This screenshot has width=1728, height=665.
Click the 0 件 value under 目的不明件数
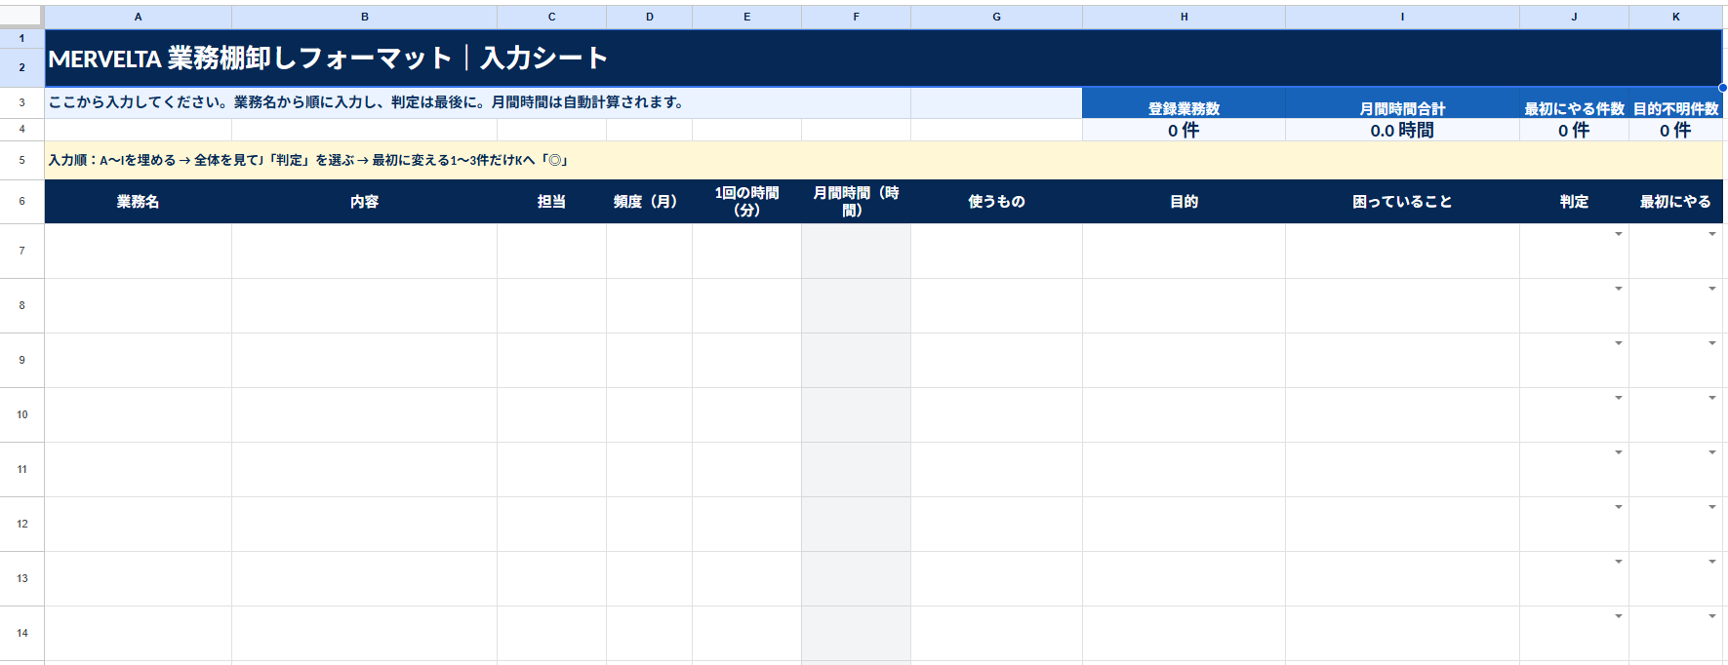tap(1676, 130)
